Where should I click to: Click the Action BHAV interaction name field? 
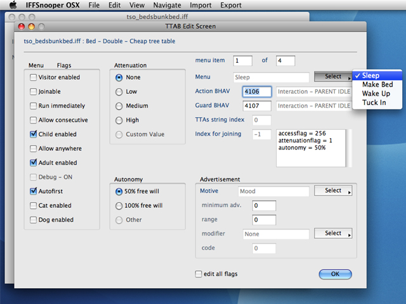point(314,91)
